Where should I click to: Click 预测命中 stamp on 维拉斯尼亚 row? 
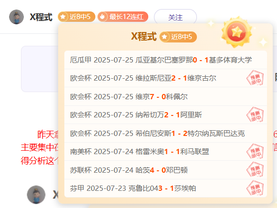[x=255, y=78]
